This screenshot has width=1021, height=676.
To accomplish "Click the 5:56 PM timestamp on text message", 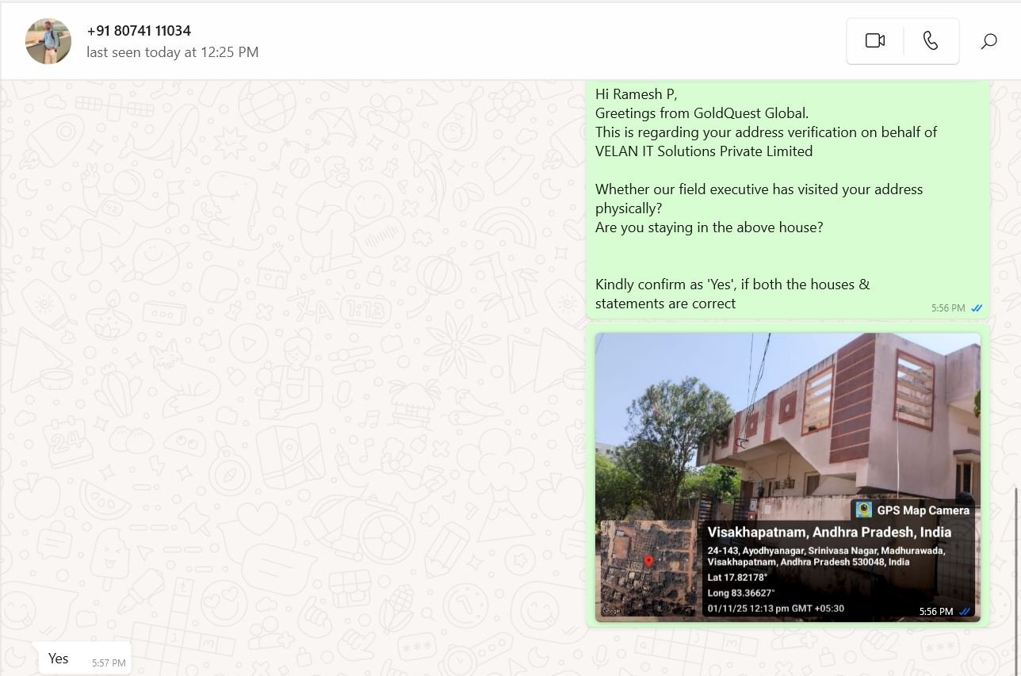I will tap(948, 308).
